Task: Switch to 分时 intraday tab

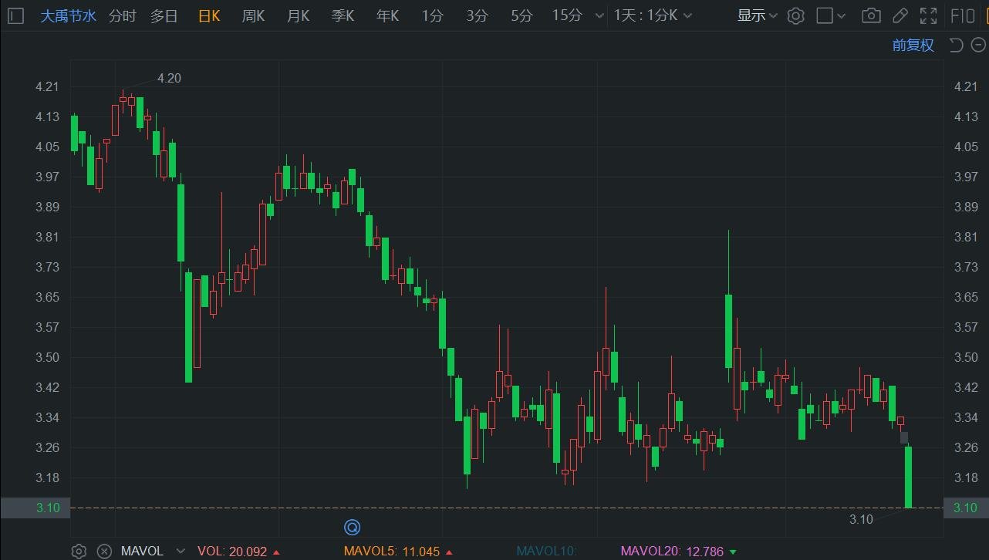Action: 122,15
